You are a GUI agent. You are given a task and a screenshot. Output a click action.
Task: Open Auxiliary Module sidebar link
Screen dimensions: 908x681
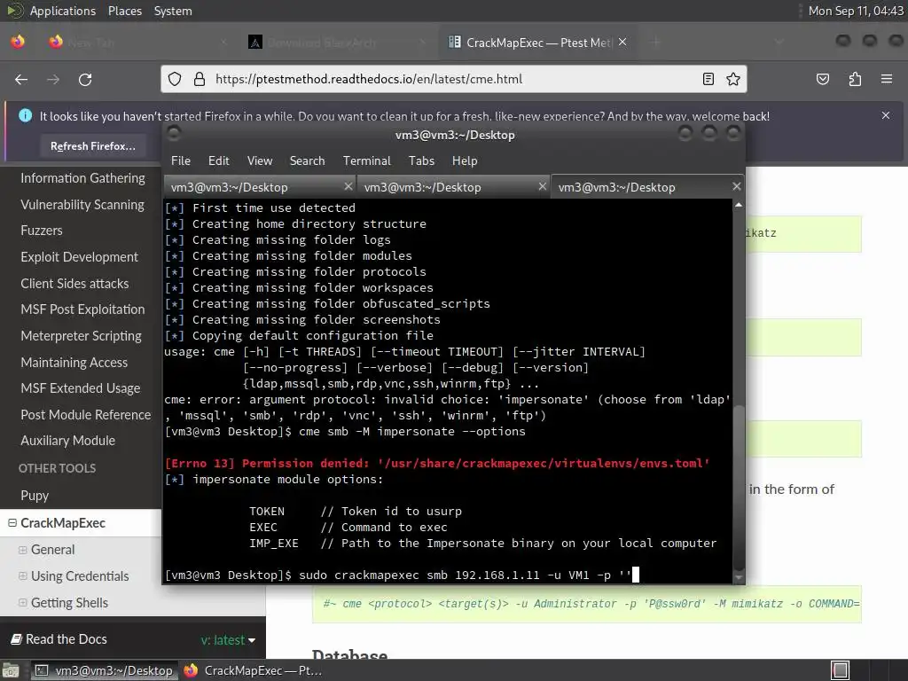point(67,441)
